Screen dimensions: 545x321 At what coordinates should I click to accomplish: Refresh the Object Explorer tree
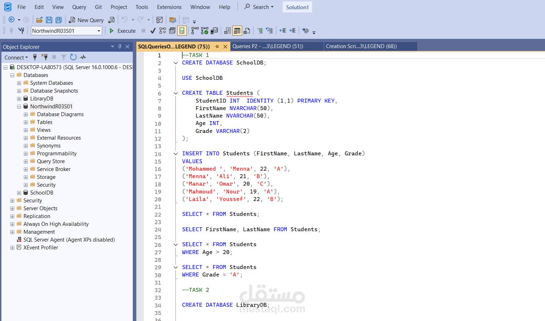(x=73, y=57)
